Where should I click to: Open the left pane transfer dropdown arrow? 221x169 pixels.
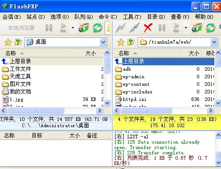(73, 28)
